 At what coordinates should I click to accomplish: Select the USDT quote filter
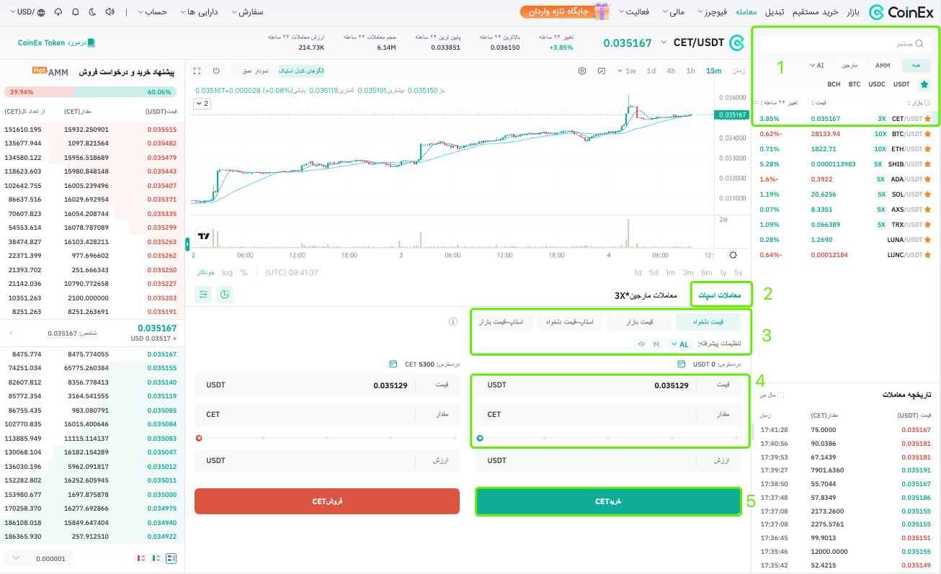[901, 84]
